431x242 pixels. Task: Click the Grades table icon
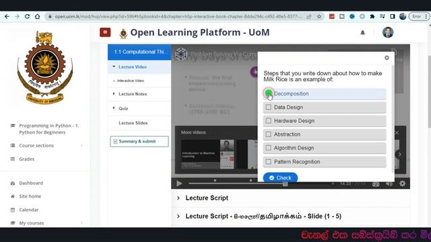(x=13, y=159)
